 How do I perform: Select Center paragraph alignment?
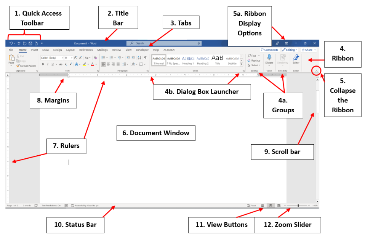coord(108,64)
